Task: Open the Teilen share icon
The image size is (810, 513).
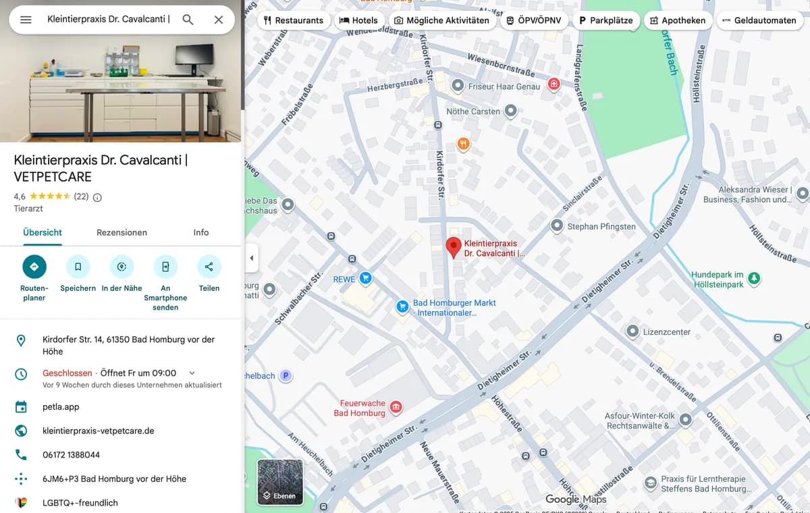Action: pos(209,266)
